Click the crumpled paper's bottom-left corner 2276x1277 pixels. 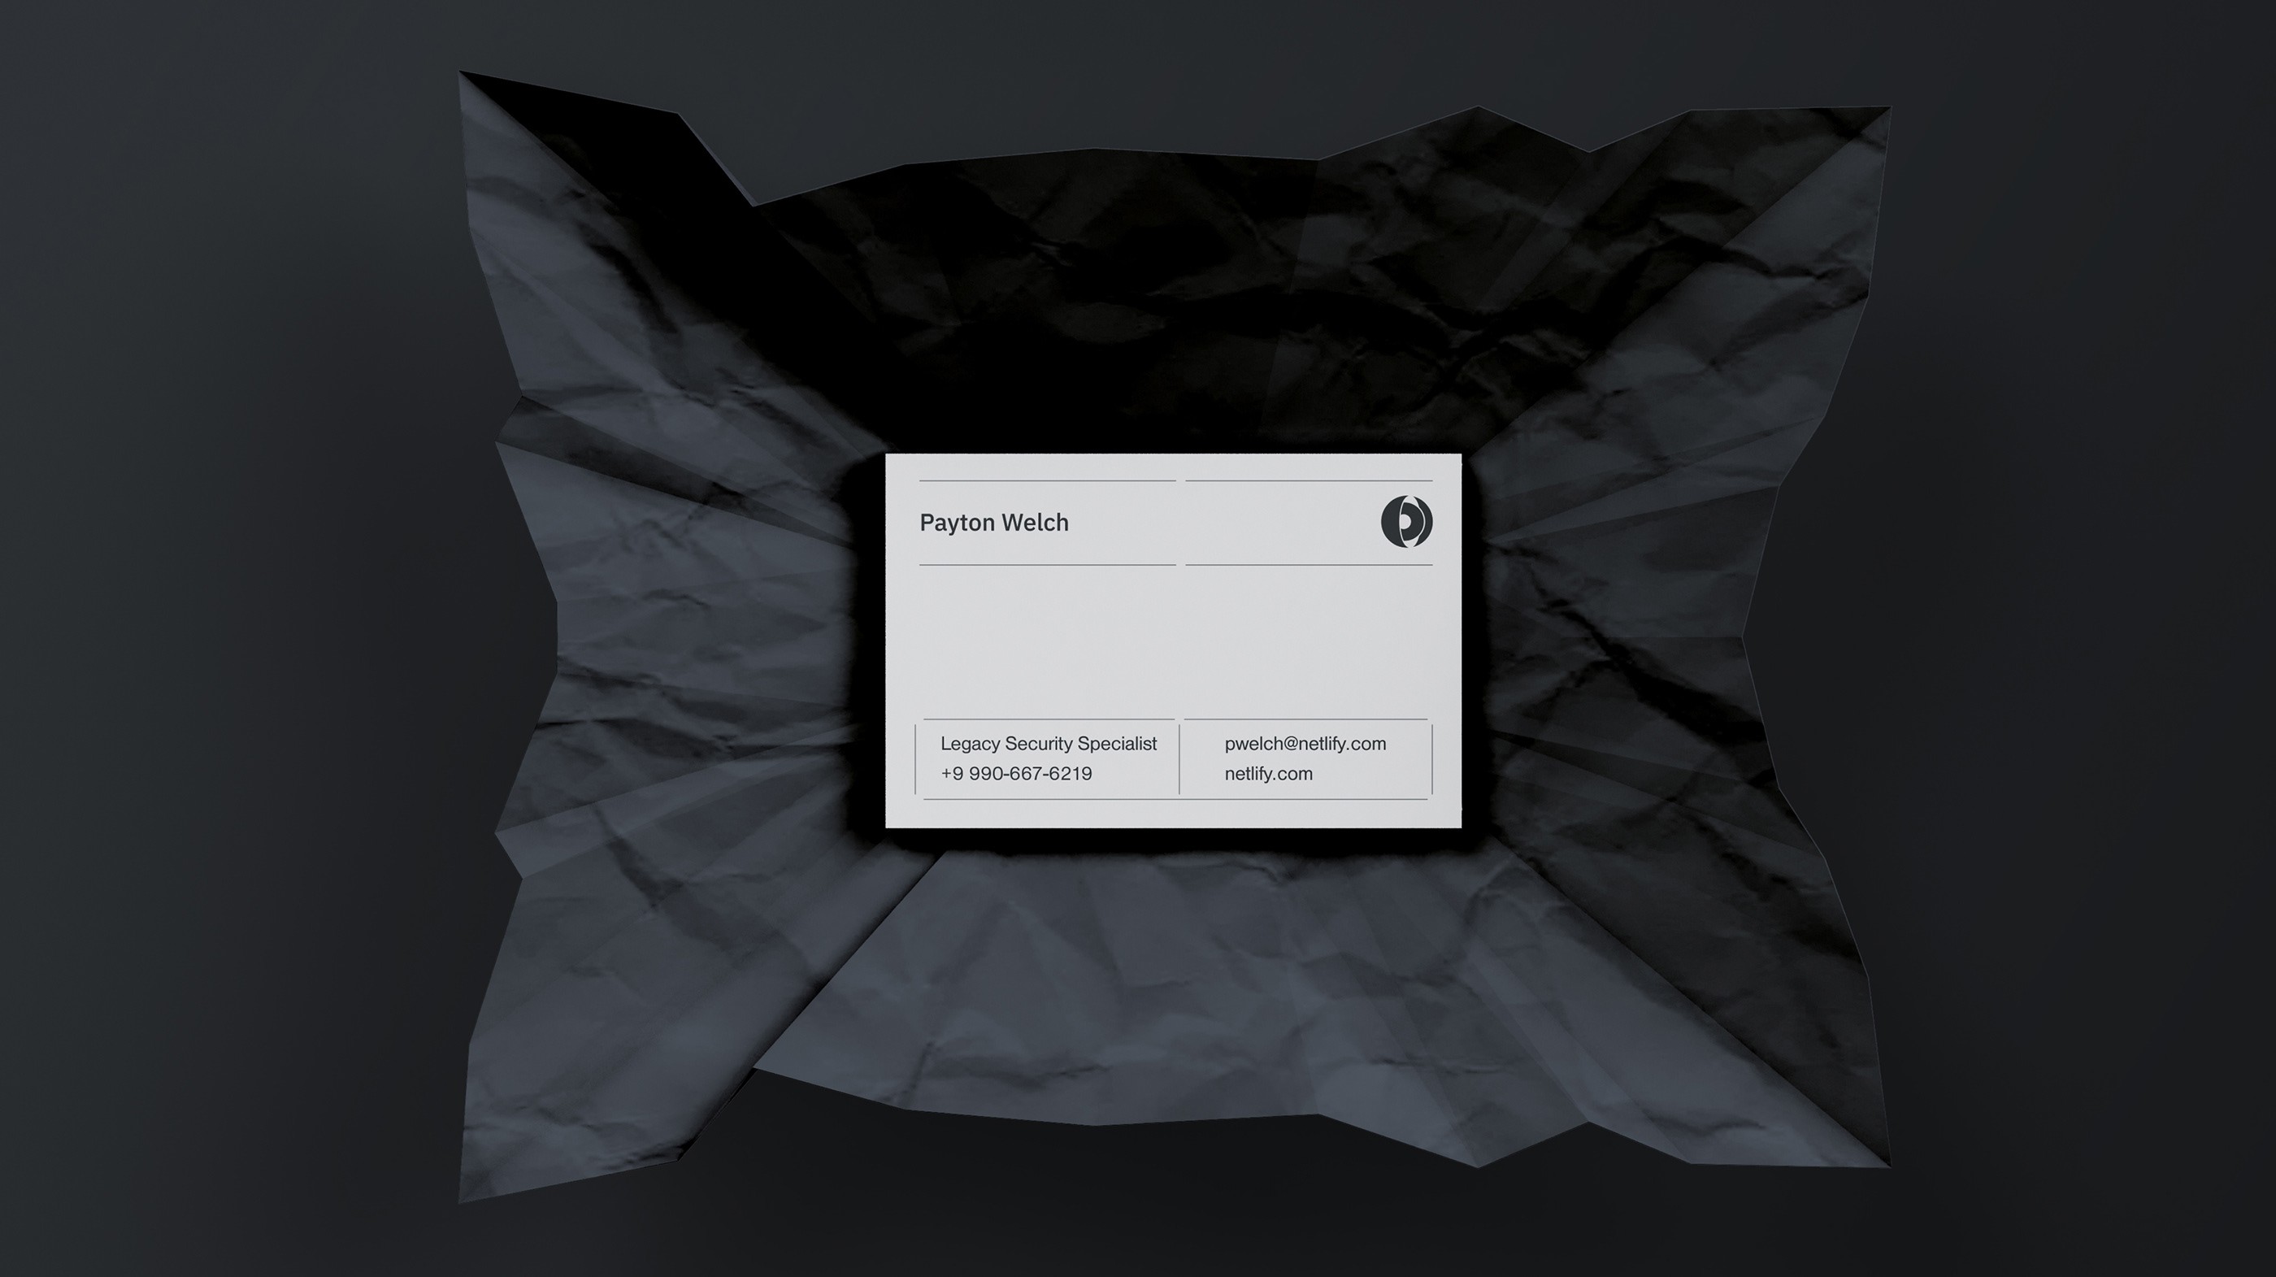468,1193
